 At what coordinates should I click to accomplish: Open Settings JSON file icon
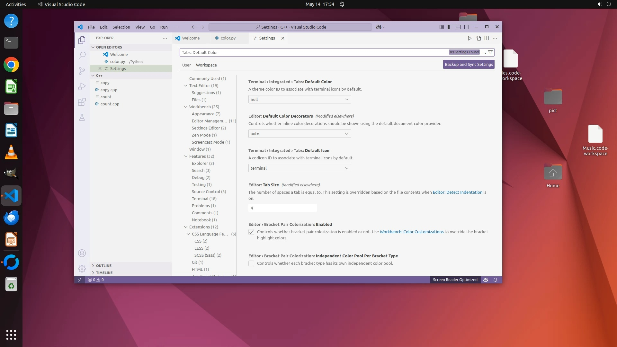pos(478,38)
